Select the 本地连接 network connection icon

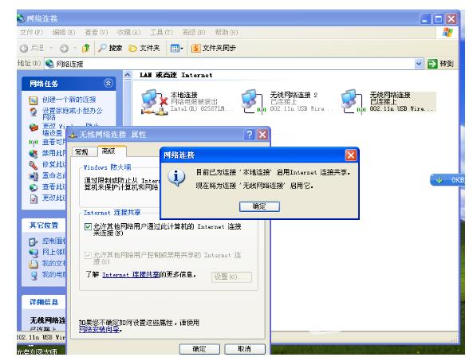[154, 102]
